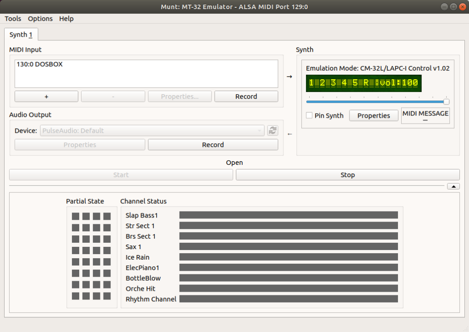
Task: Open Audio Output Properties button
Action: point(80,145)
